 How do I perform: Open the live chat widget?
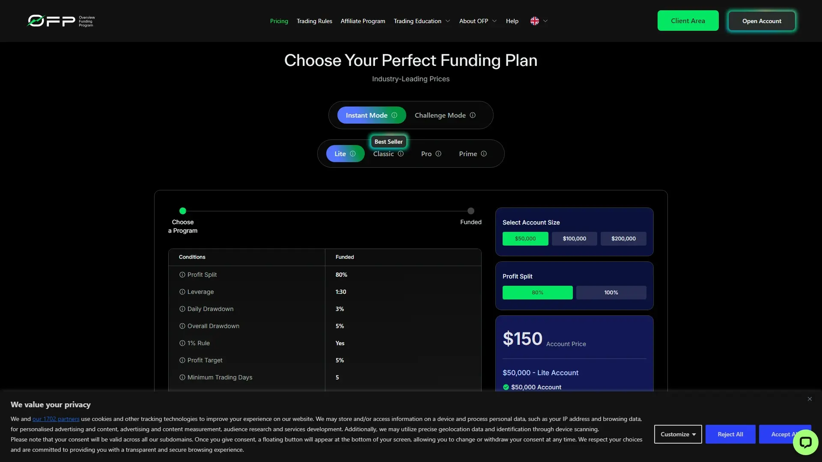tap(806, 442)
